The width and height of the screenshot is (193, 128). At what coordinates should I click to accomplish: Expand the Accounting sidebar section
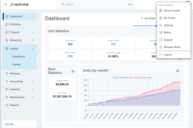point(33,81)
